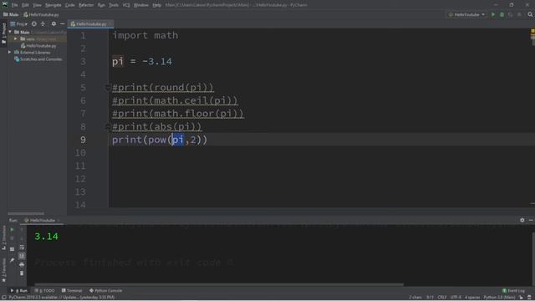This screenshot has width=535, height=301.
Task: Open Event Log in status bar
Action: 513,291
